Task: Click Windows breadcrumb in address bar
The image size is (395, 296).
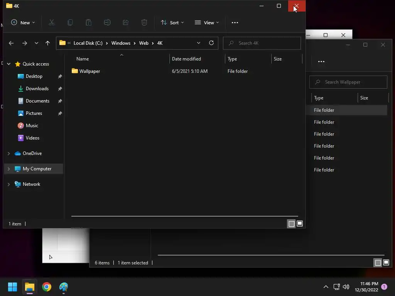Action: pyautogui.click(x=121, y=43)
